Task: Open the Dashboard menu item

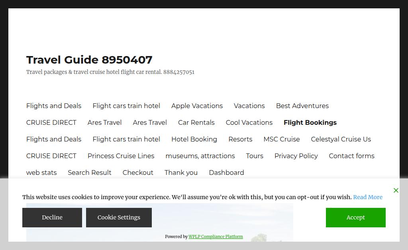Action: 226,172
